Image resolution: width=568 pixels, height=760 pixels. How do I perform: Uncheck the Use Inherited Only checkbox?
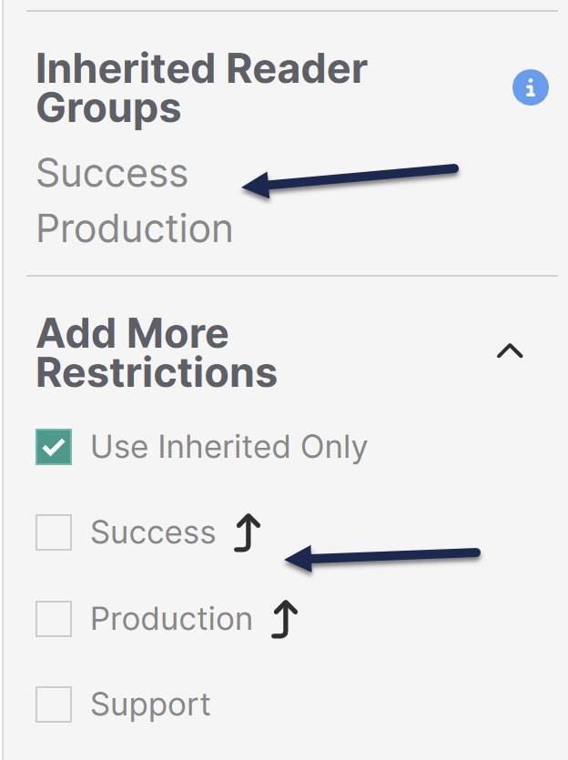coord(54,447)
